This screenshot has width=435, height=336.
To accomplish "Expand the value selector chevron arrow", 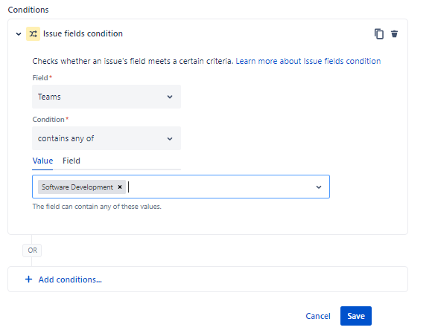I will (319, 187).
